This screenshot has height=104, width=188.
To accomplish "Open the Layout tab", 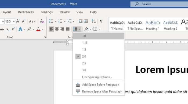I will point(6,12).
